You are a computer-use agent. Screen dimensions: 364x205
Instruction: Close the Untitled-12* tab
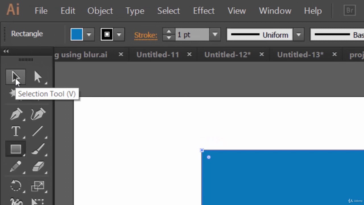coord(262,54)
